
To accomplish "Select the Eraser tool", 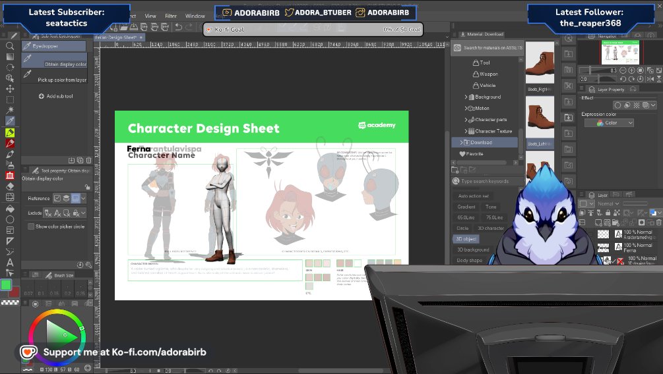I will [x=10, y=186].
